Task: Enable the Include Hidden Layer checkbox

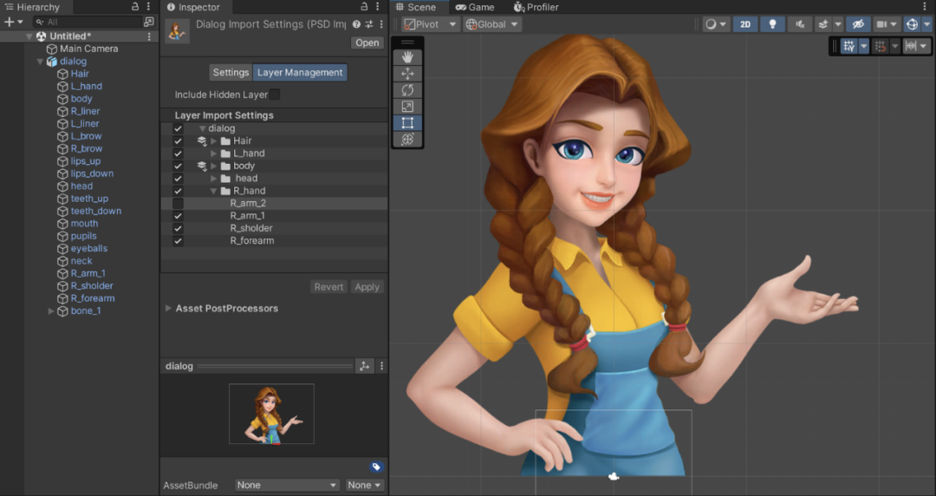Action: click(274, 95)
